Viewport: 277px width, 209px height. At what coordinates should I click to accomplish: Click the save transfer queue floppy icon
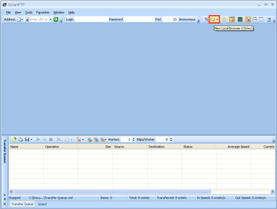pos(27,140)
